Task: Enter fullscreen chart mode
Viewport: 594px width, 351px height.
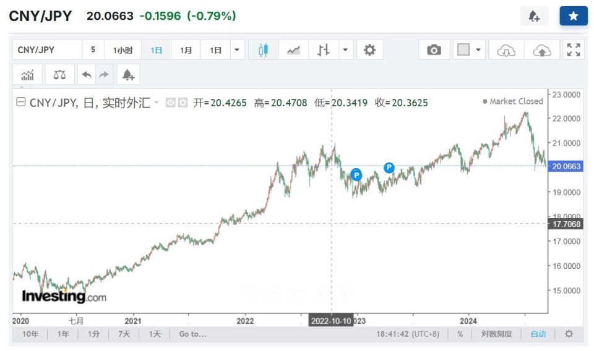Action: tap(574, 50)
